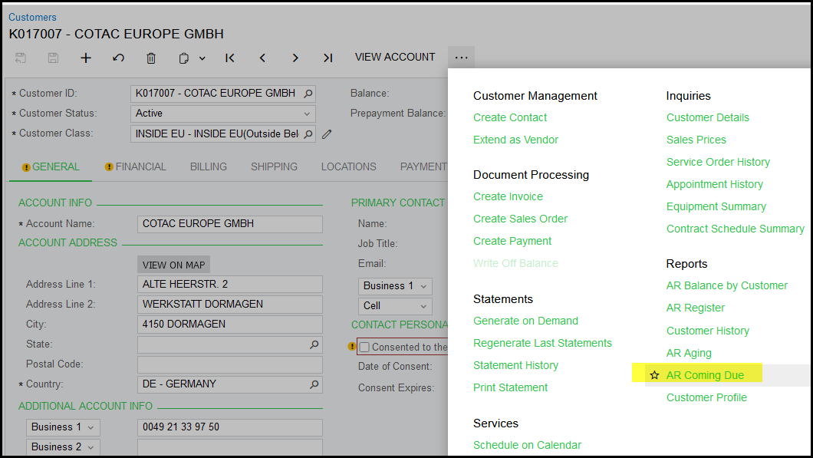Screen dimensions: 813x458
Task: Jump to the last record icon
Action: click(x=328, y=58)
